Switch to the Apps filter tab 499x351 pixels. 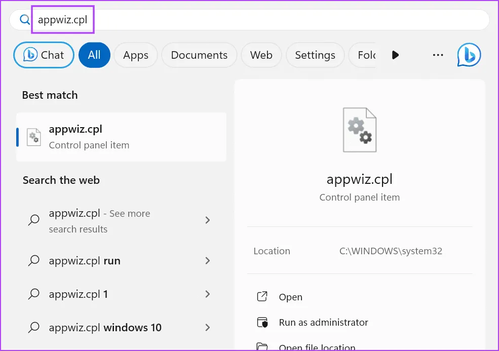pyautogui.click(x=135, y=55)
